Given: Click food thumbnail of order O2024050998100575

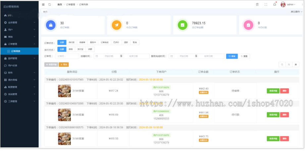Looking at the screenshot, I should point(64,138).
